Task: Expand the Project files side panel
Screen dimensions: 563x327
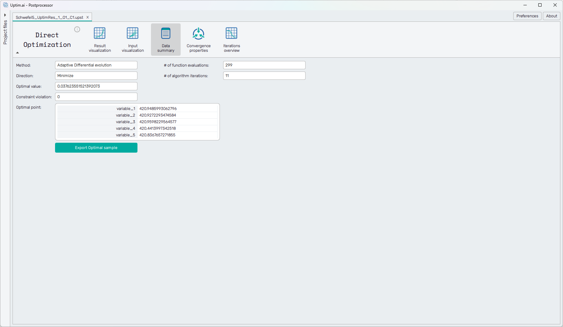Action: [x=5, y=15]
